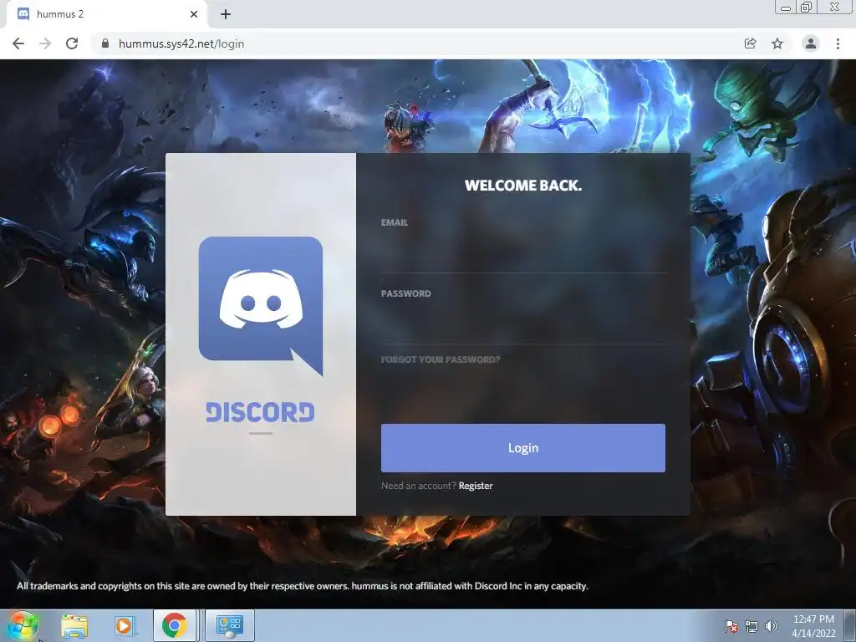This screenshot has height=642, width=856.
Task: Click the DISCORD wordmark text
Action: click(x=261, y=413)
